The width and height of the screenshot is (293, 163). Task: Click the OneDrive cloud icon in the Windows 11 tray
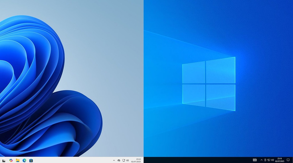(x=119, y=160)
